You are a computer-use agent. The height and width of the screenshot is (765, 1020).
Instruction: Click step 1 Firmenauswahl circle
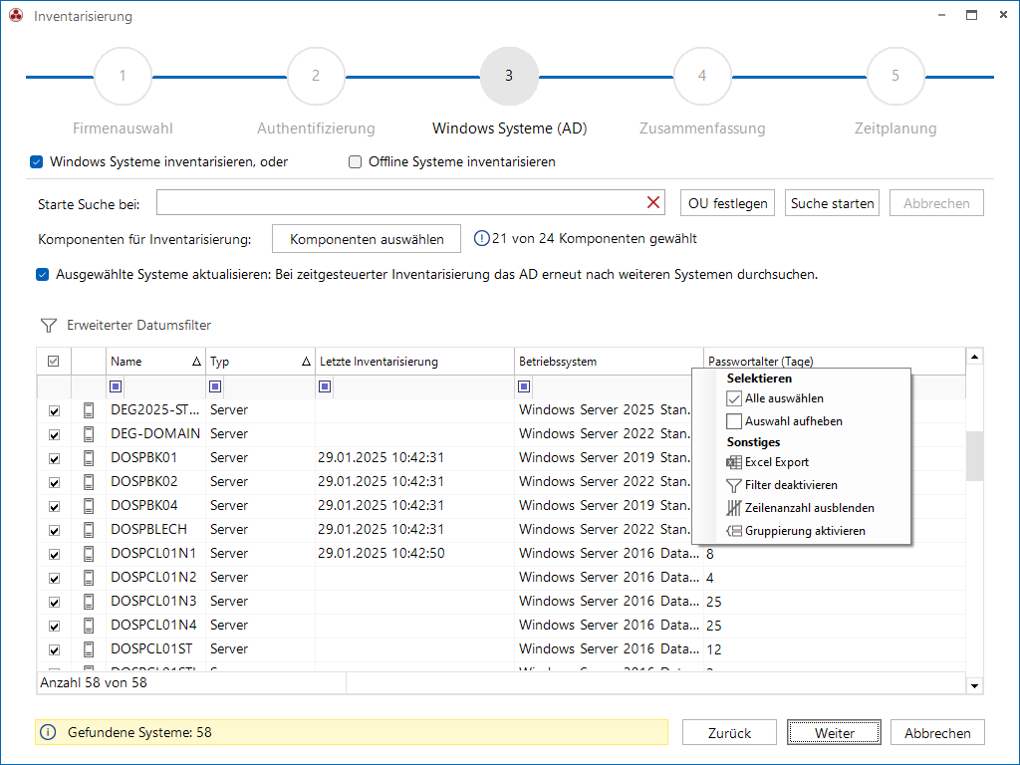[123, 76]
